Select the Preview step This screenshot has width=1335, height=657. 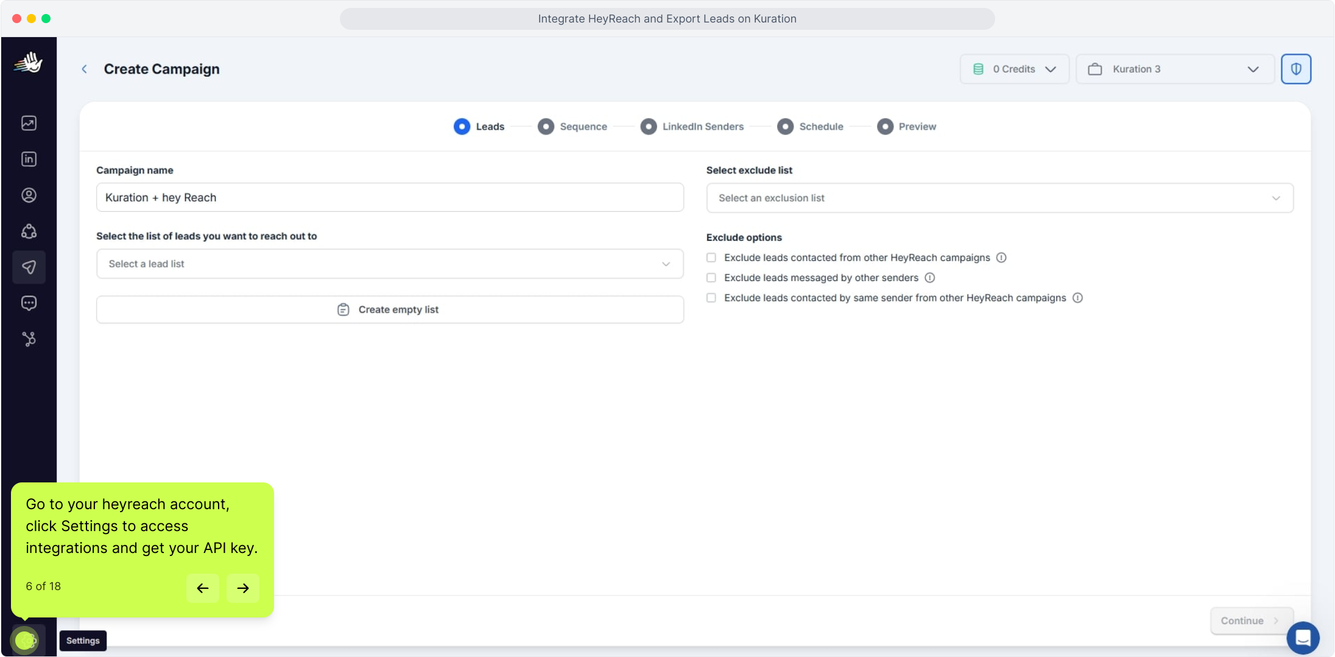click(x=907, y=127)
